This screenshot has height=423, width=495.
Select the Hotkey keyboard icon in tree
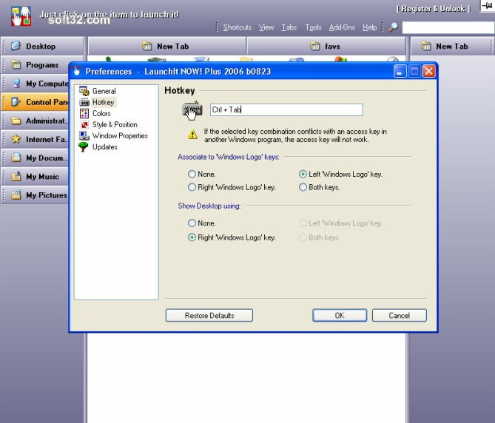point(84,102)
